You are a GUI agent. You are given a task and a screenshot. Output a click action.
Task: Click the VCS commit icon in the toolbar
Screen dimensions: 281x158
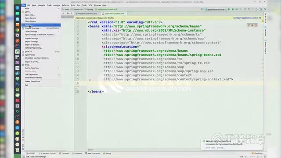tap(249, 9)
